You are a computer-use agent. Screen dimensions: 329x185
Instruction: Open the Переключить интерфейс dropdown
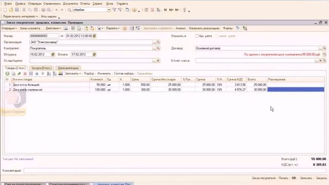click(21, 16)
